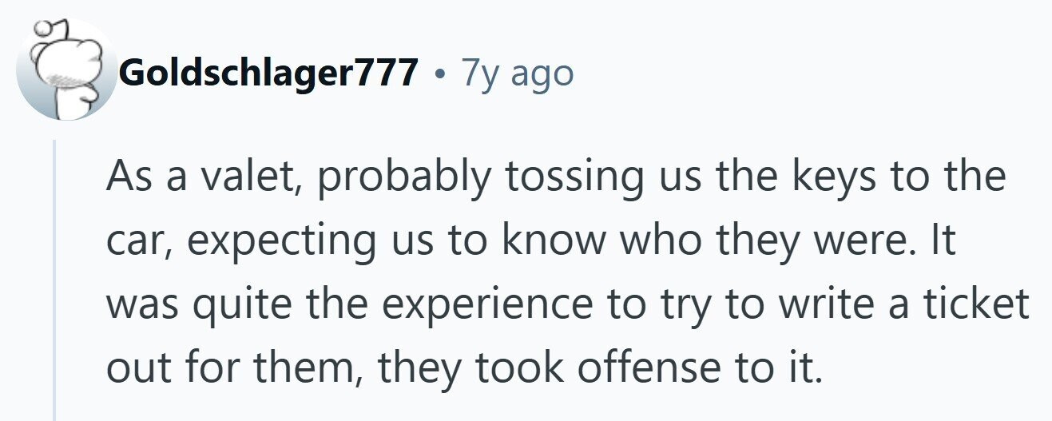The height and width of the screenshot is (421, 1052).
Task: Open the Goldschlager777 user profile link
Action: coord(268,73)
